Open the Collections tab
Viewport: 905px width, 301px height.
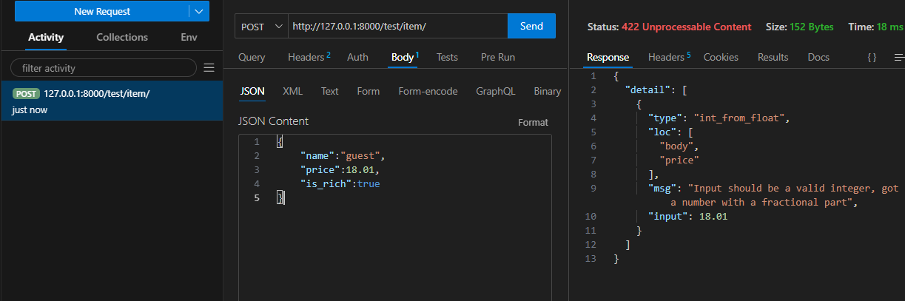122,37
